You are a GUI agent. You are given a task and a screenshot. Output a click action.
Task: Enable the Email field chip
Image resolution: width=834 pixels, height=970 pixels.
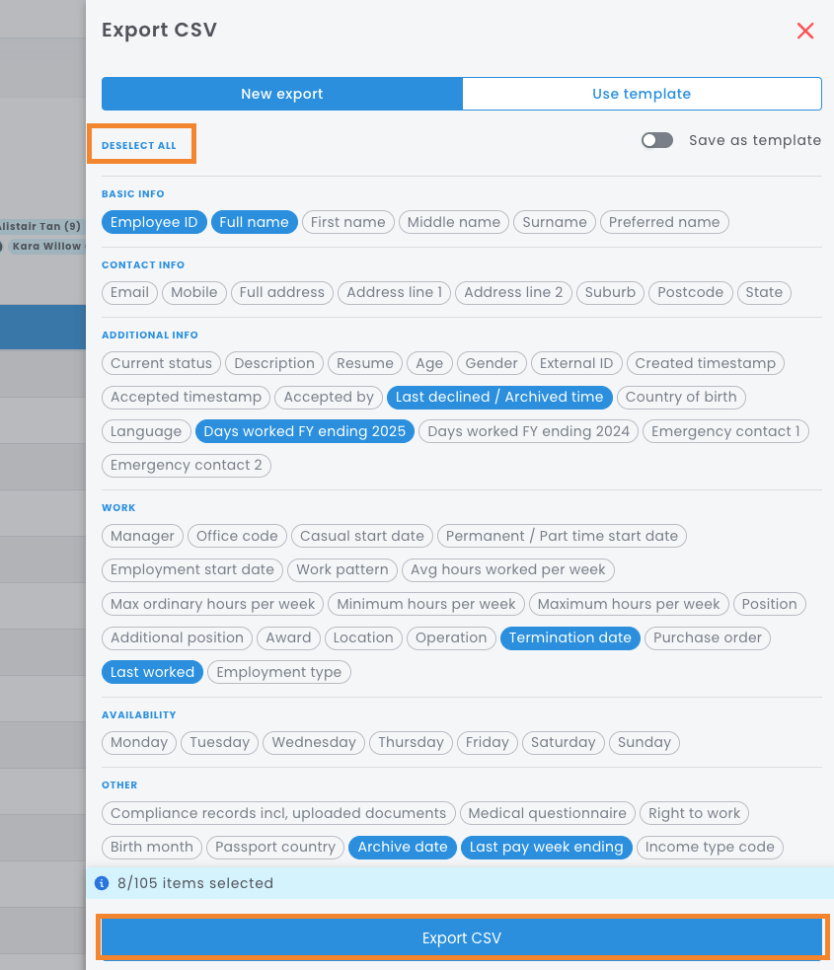(x=129, y=292)
